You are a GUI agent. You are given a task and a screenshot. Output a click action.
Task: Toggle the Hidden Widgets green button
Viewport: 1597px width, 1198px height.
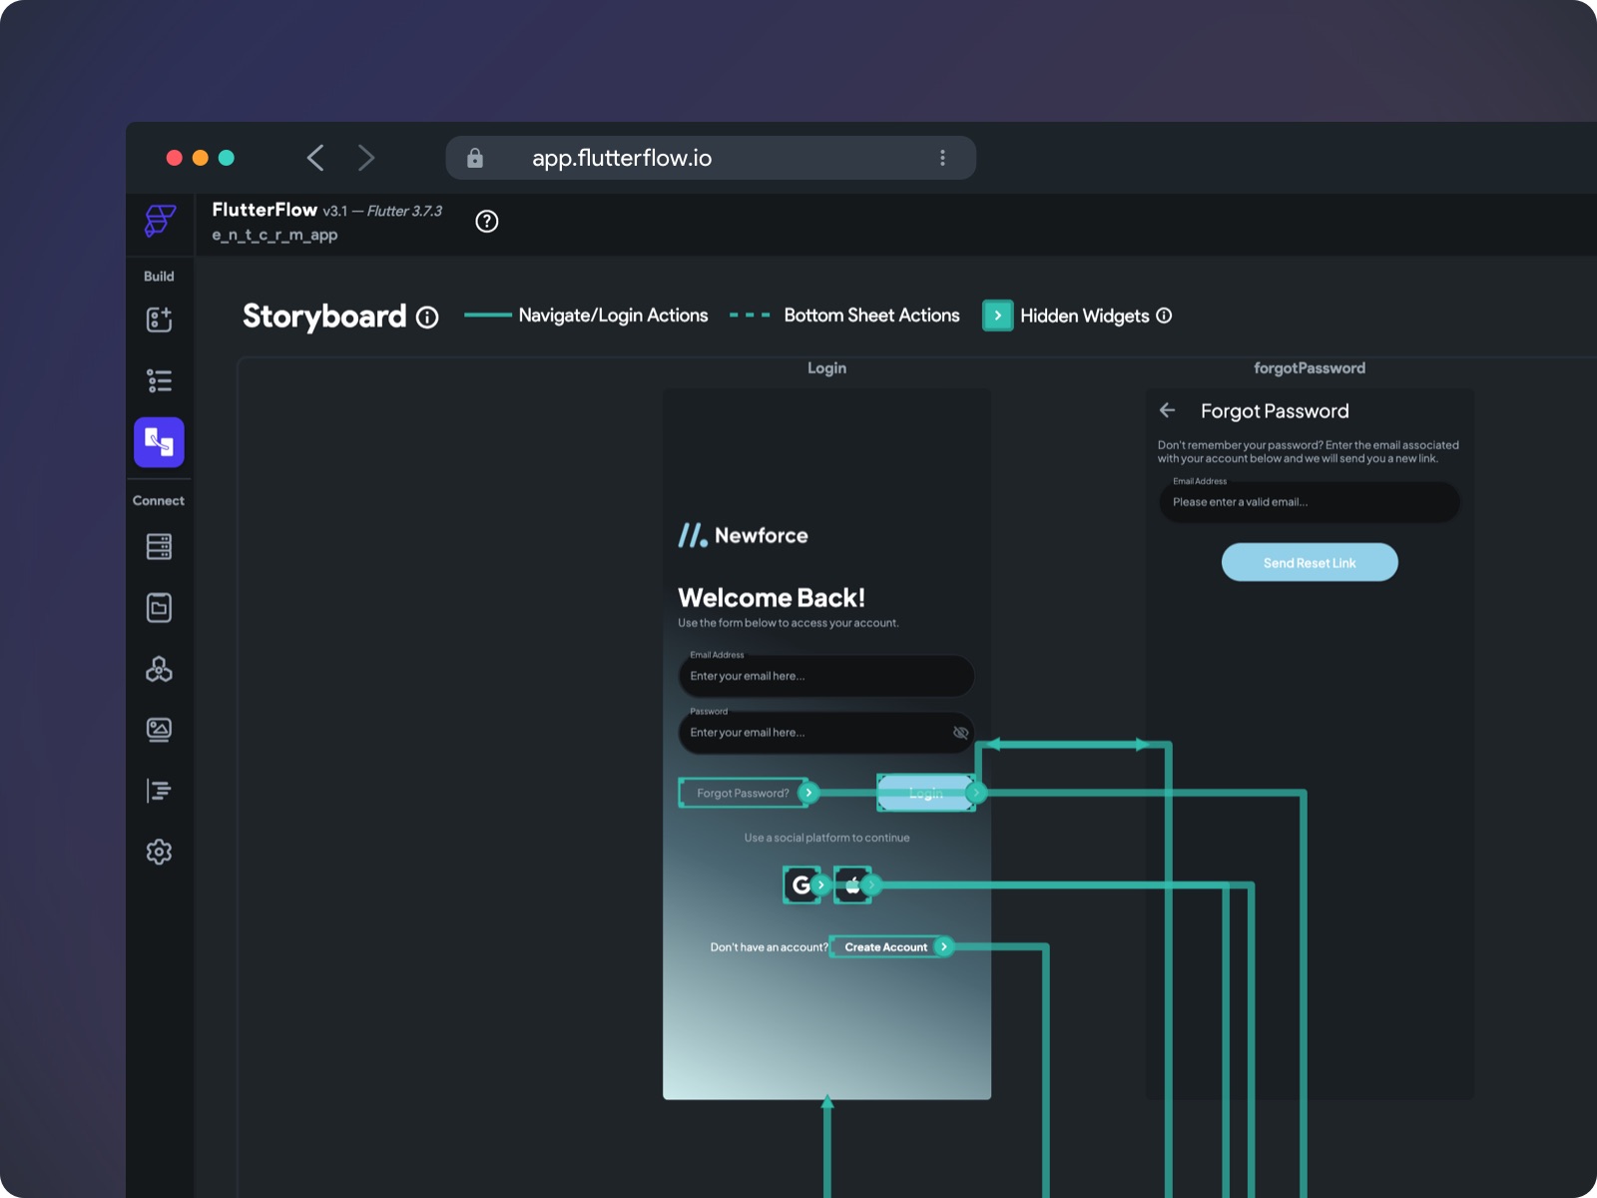pyautogui.click(x=997, y=315)
